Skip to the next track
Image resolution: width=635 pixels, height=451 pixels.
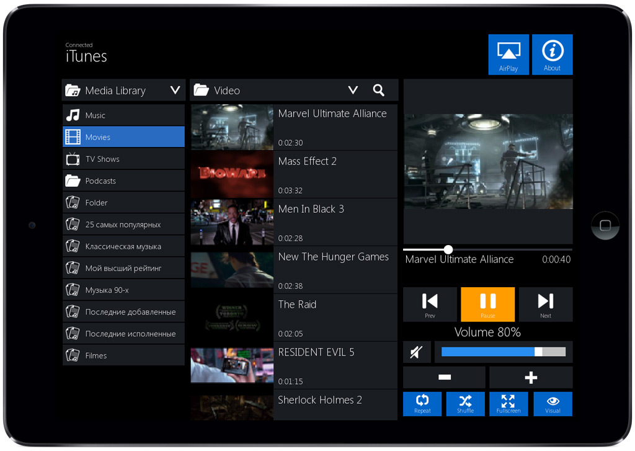[545, 304]
